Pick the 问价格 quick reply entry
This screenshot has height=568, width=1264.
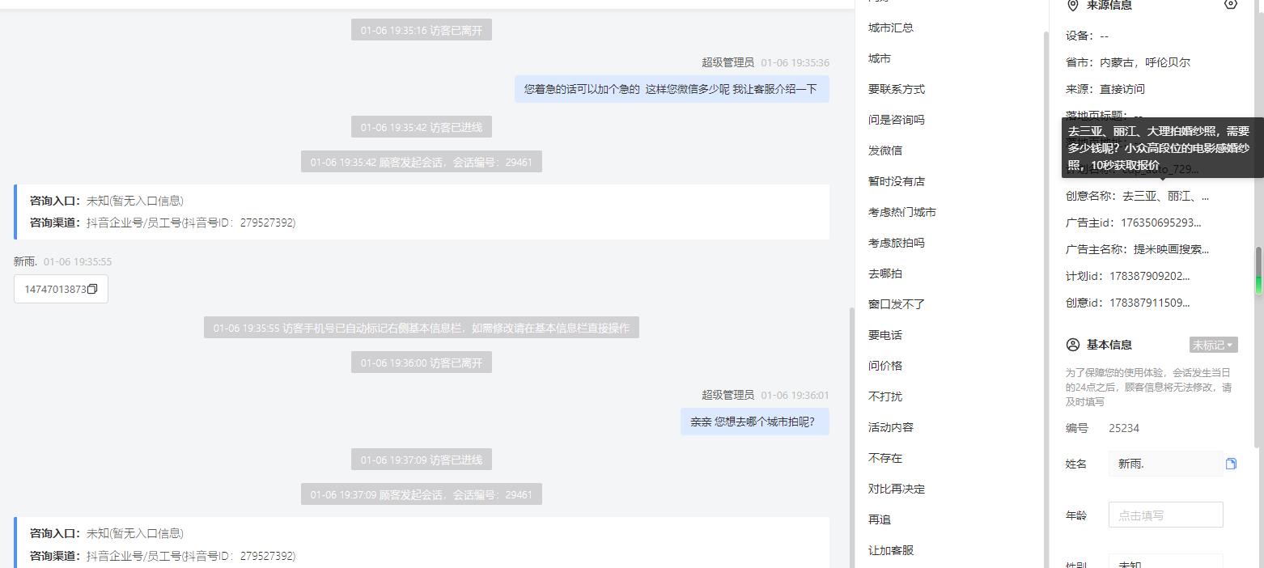(x=885, y=366)
